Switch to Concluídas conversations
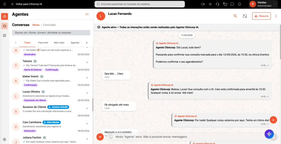Viewport: 281px width, 144px height. (49, 25)
